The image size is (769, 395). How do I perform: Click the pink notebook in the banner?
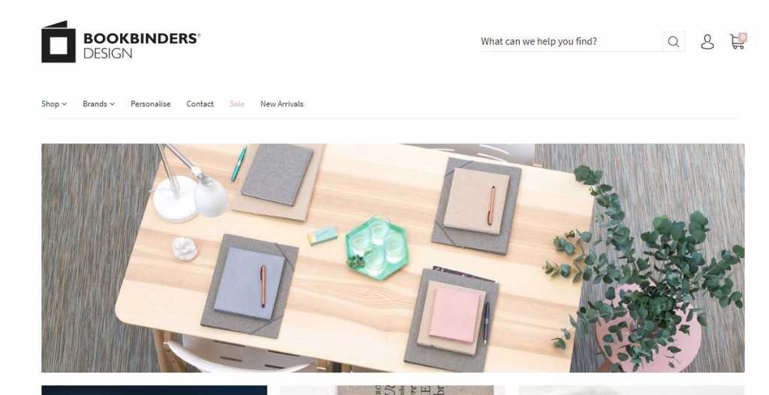[x=454, y=314]
